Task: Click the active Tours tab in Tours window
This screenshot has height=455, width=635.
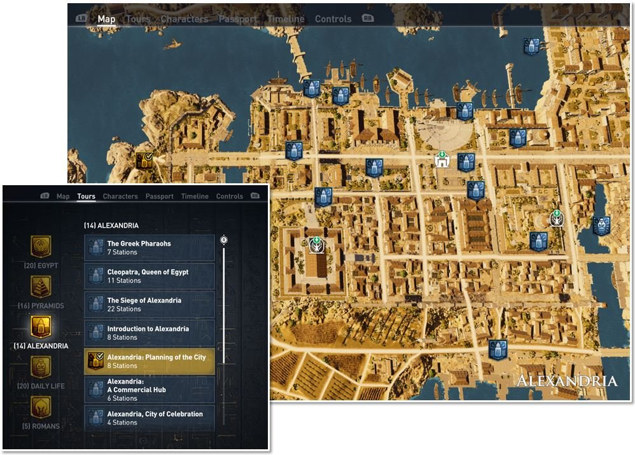Action: point(87,196)
